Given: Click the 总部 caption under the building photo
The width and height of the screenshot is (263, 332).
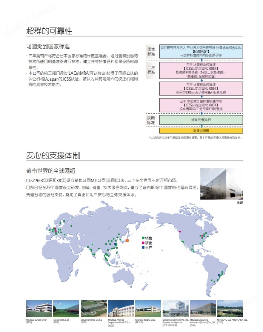Looking at the screenshot, I should [240, 203].
